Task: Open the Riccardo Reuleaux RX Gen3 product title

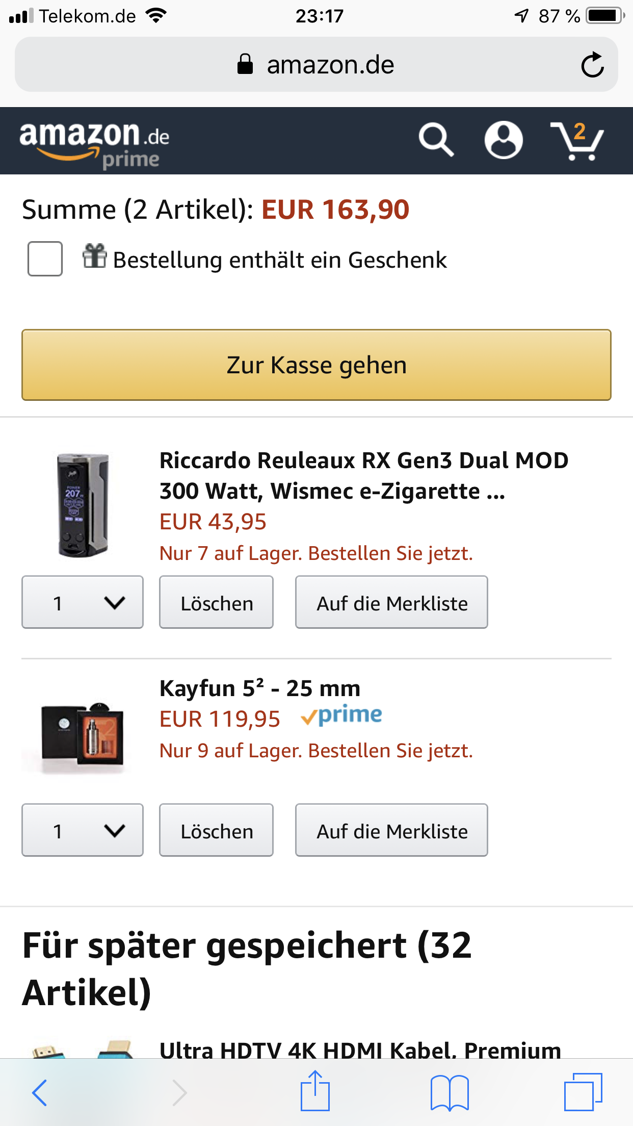Action: pos(363,475)
